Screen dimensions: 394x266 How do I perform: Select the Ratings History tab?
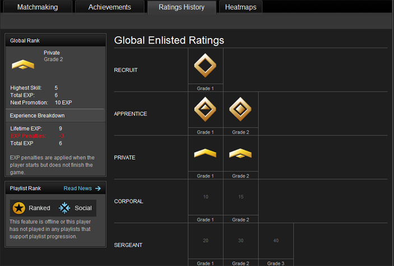[x=182, y=7]
